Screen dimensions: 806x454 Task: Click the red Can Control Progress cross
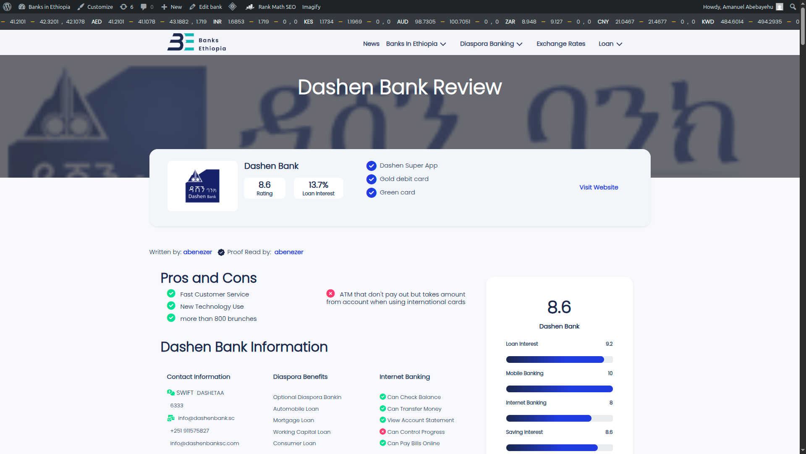point(382,432)
